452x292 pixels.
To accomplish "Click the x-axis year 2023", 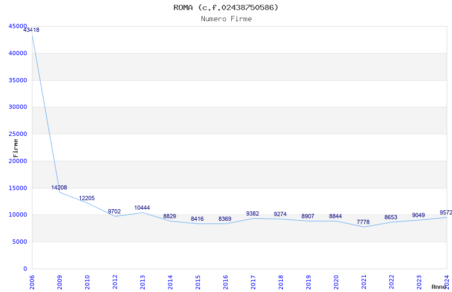I will click(x=420, y=282).
